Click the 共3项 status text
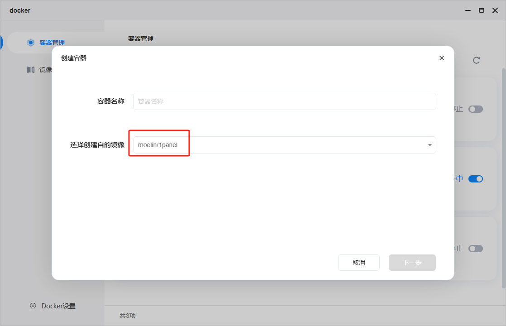This screenshot has width=506, height=326. click(128, 315)
